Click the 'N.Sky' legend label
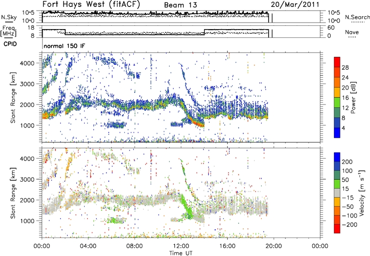Viewport: 370px width, 256px height. (x=9, y=17)
